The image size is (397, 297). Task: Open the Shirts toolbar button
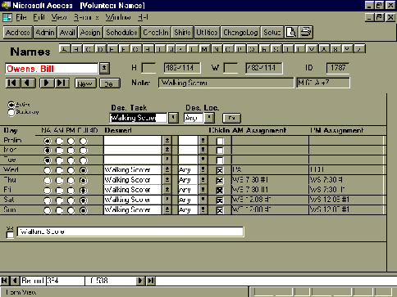pyautogui.click(x=182, y=33)
